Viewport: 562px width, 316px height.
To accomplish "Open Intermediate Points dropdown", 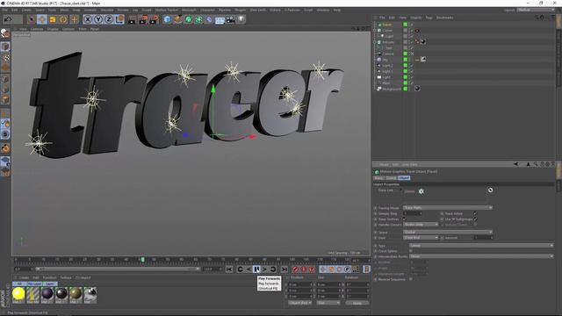I will (x=481, y=256).
